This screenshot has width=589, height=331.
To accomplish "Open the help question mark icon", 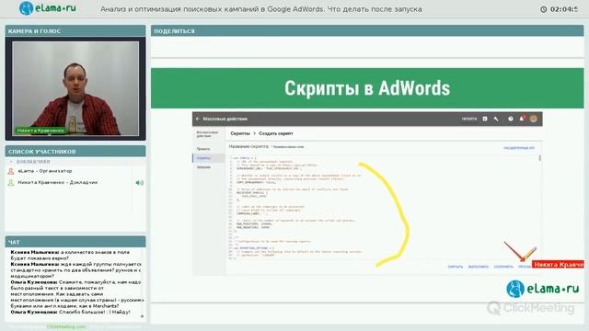I will [511, 119].
